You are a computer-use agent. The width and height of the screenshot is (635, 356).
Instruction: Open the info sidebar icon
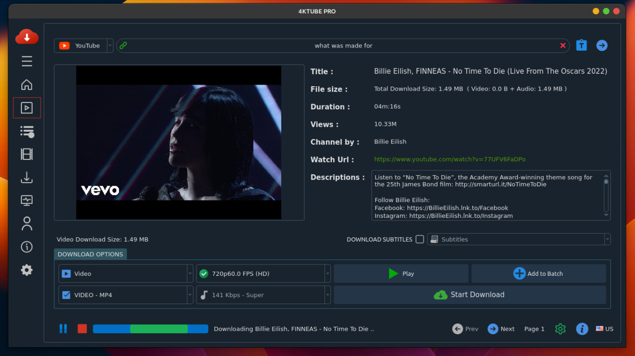(27, 247)
